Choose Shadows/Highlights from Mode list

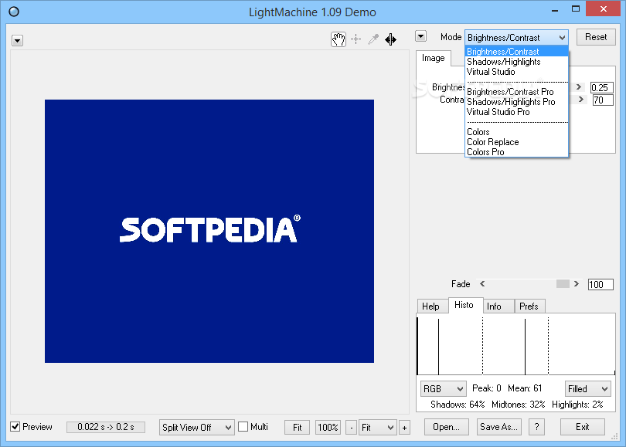[x=516, y=62]
